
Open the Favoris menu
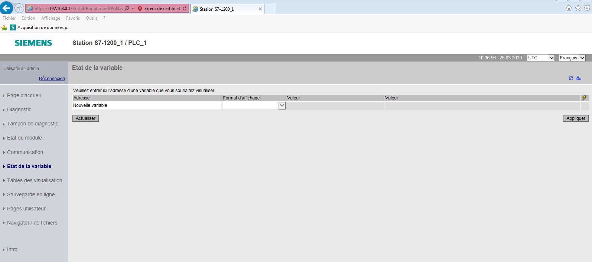[73, 18]
